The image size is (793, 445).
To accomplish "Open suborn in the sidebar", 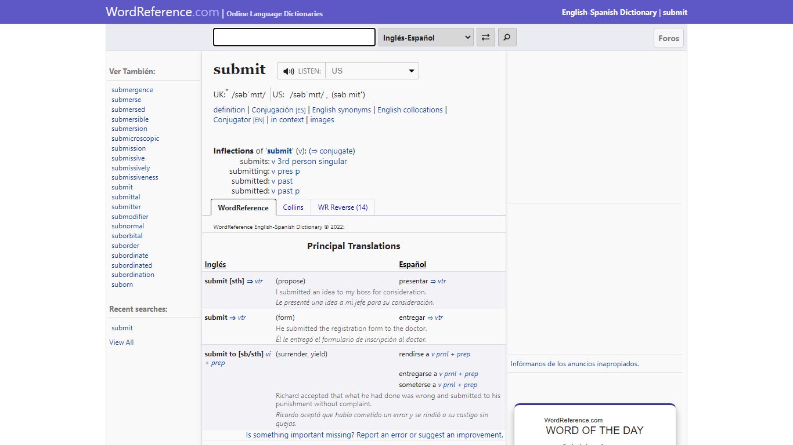I will click(x=122, y=284).
